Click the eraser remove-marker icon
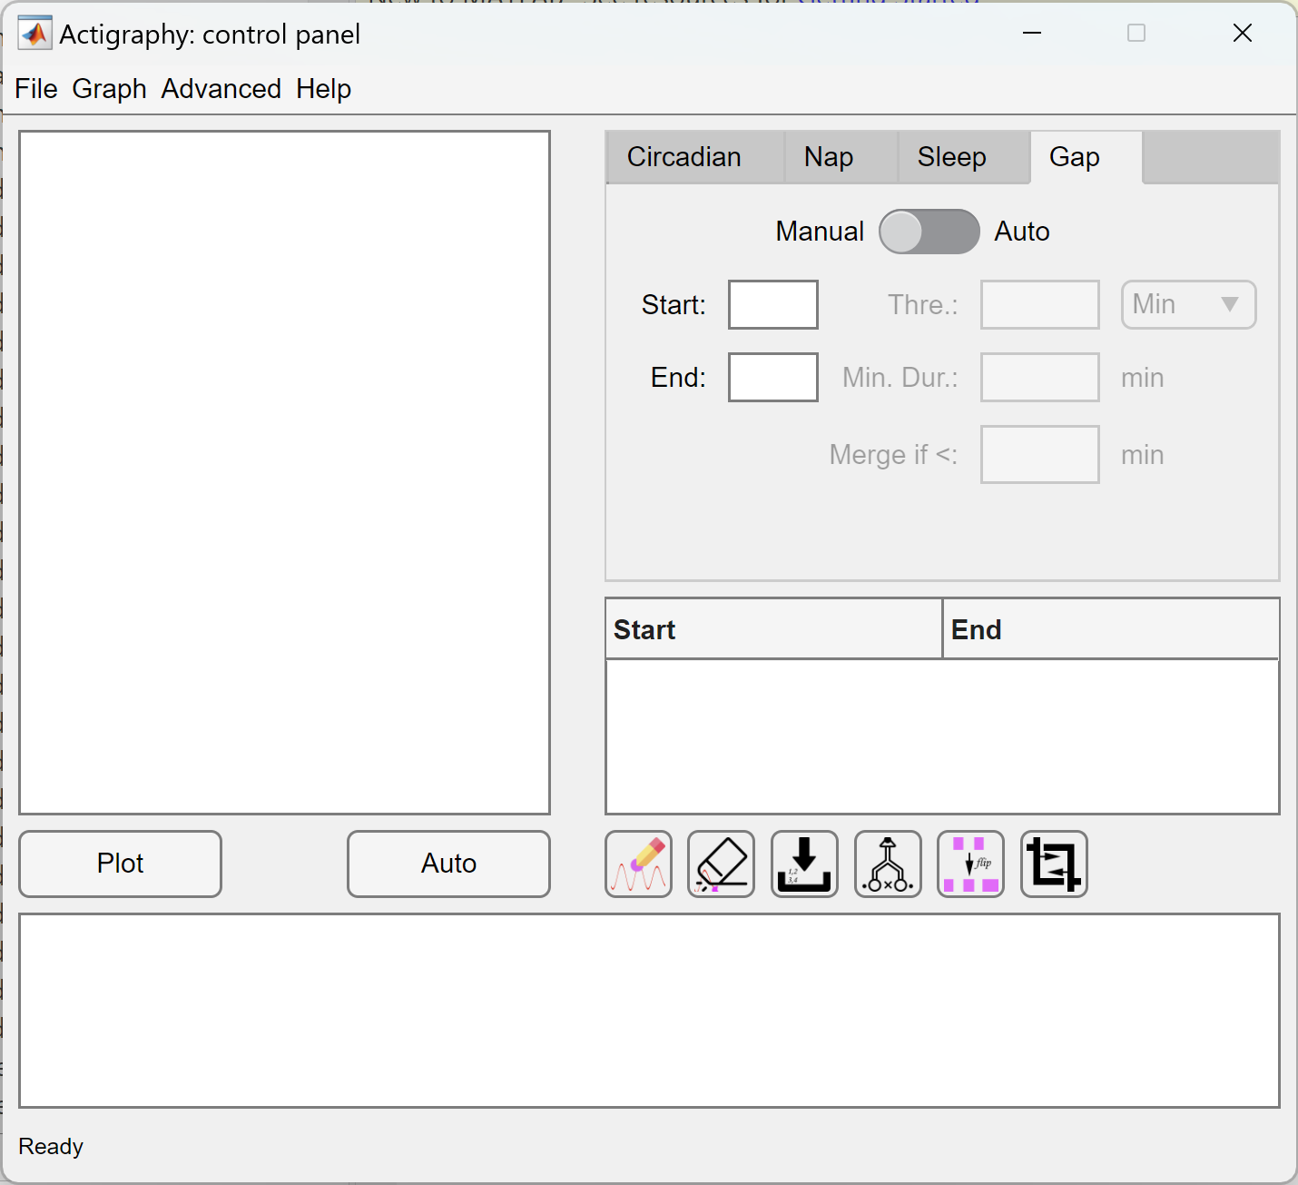 click(x=722, y=864)
